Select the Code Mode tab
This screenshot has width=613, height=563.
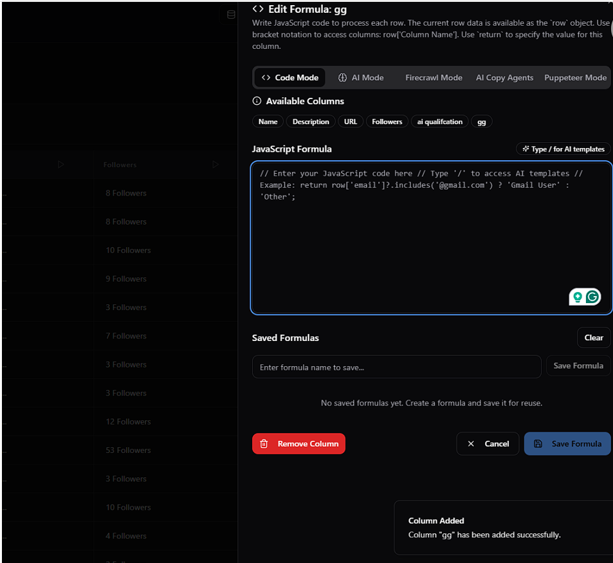tap(290, 78)
